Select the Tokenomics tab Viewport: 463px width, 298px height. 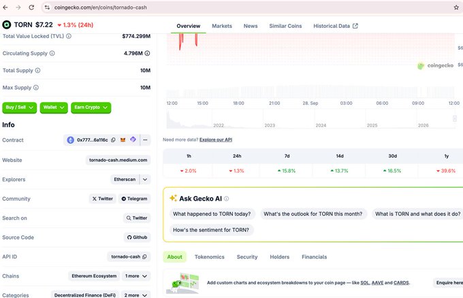pos(209,257)
